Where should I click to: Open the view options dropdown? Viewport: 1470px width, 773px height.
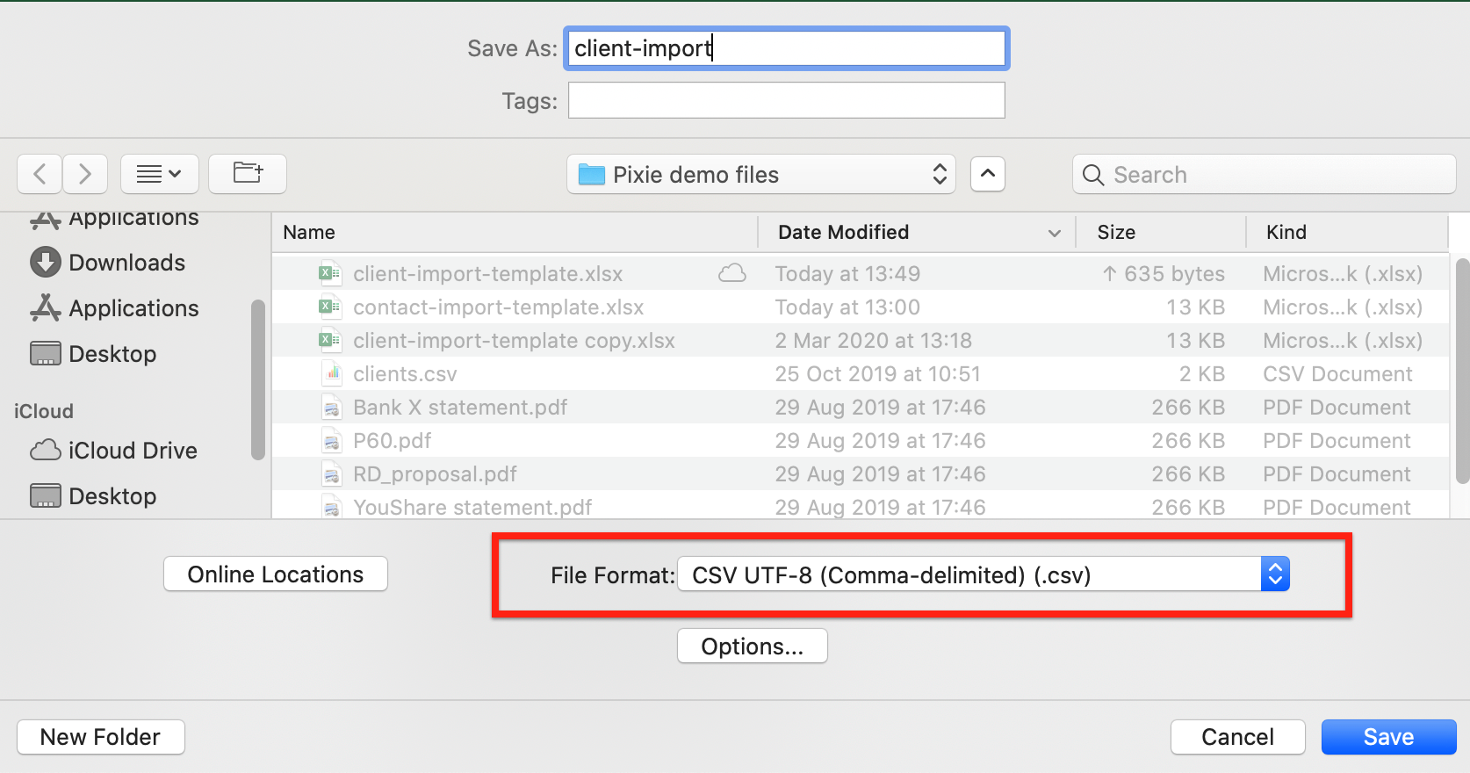(x=160, y=174)
